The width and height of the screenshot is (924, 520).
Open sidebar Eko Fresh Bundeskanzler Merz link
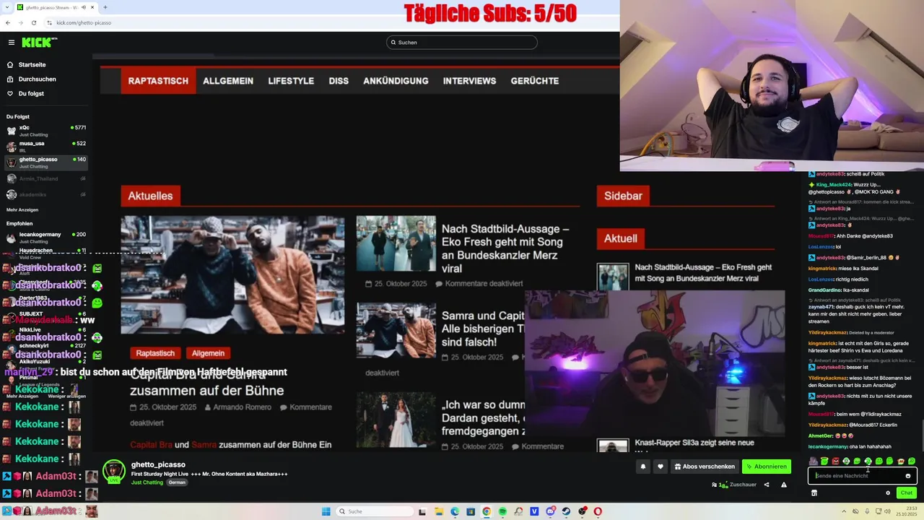pyautogui.click(x=703, y=272)
